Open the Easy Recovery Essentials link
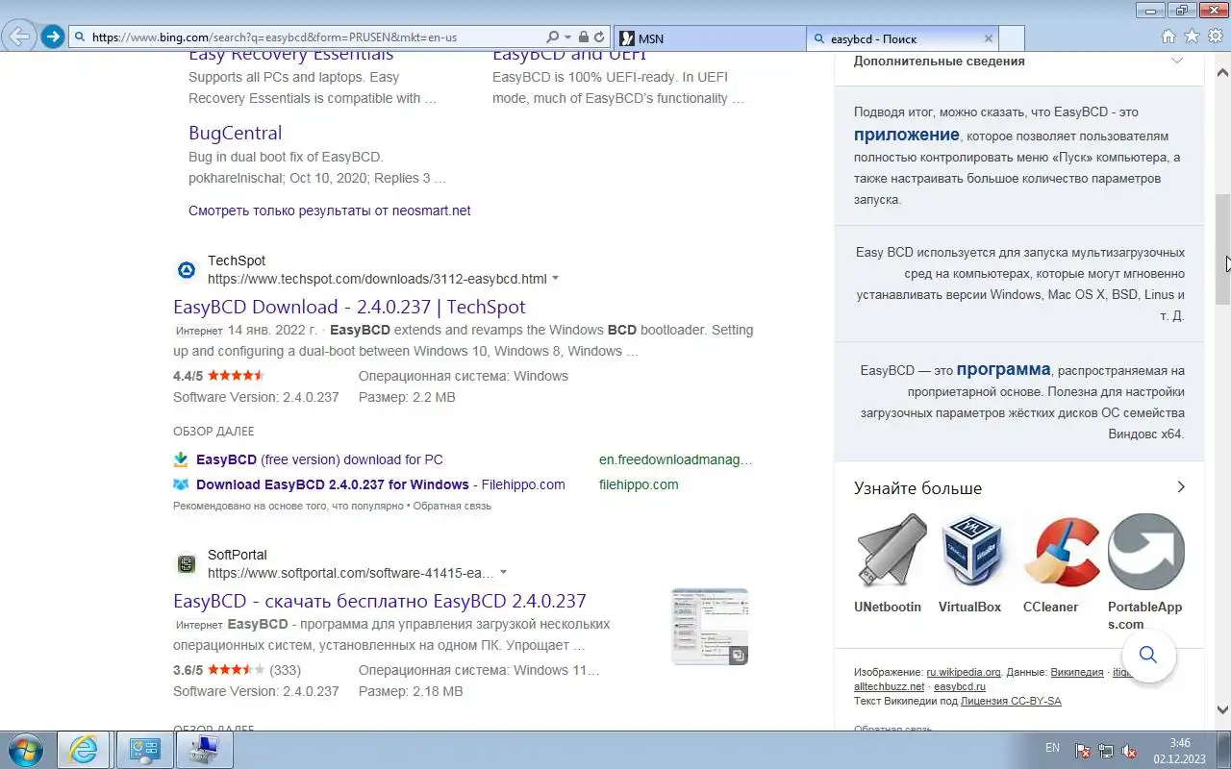The height and width of the screenshot is (769, 1231). point(290,56)
